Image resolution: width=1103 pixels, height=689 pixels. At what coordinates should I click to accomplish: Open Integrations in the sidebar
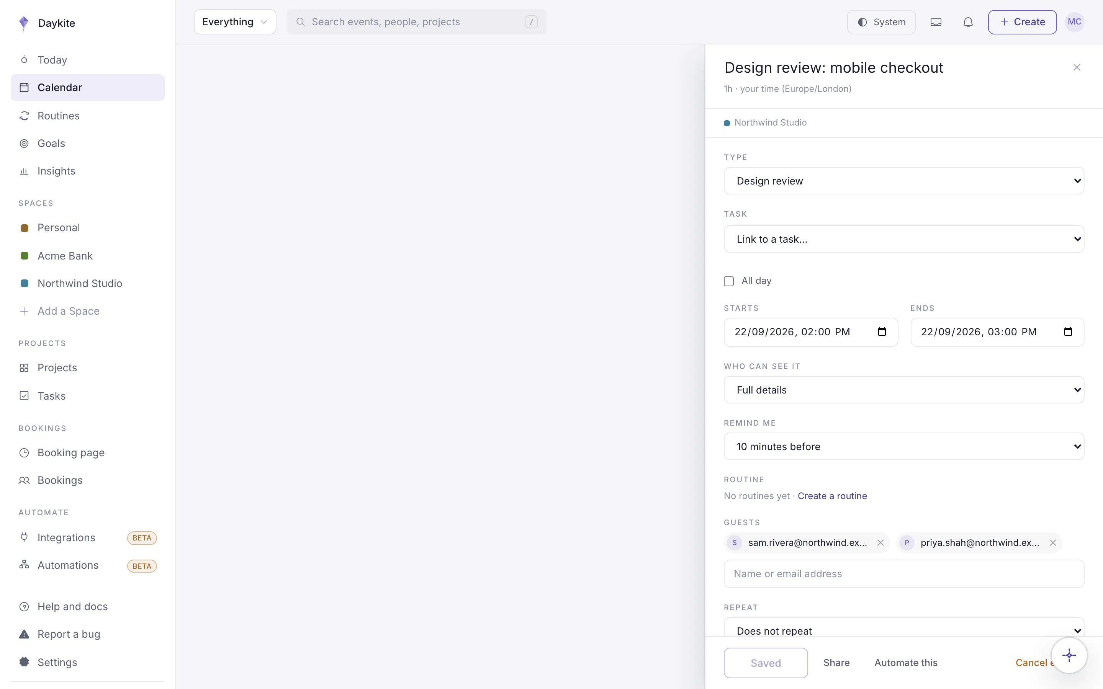coord(87,538)
